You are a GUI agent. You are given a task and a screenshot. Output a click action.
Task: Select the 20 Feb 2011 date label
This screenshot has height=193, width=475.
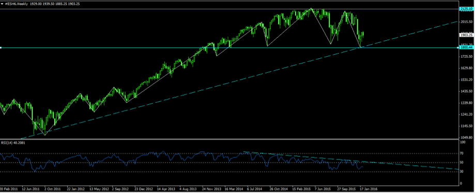coord(8,188)
